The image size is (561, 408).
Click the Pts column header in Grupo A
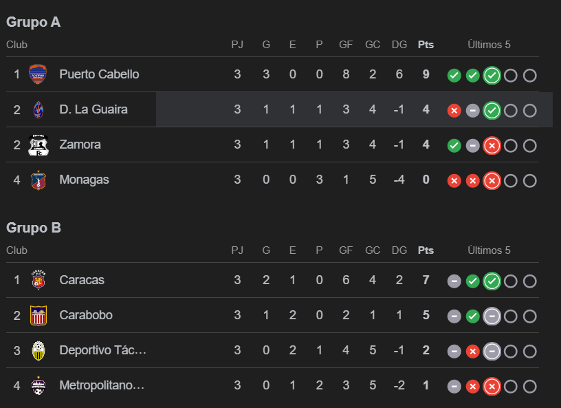click(426, 45)
